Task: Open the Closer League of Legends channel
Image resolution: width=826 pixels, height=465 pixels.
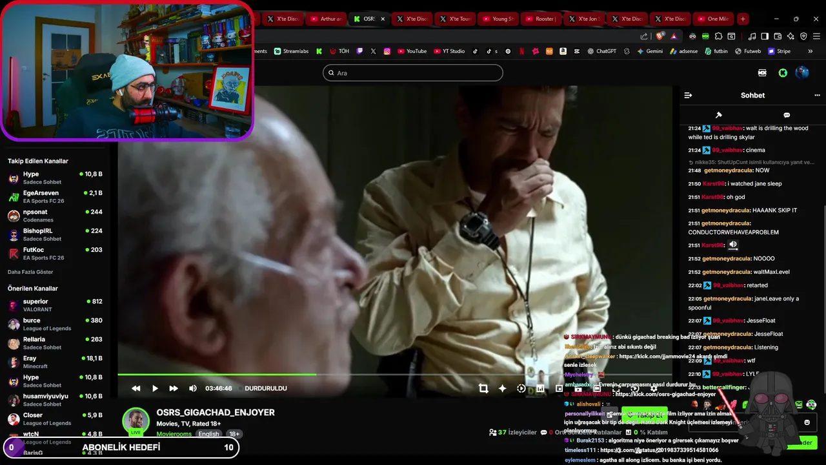Action: [55, 419]
